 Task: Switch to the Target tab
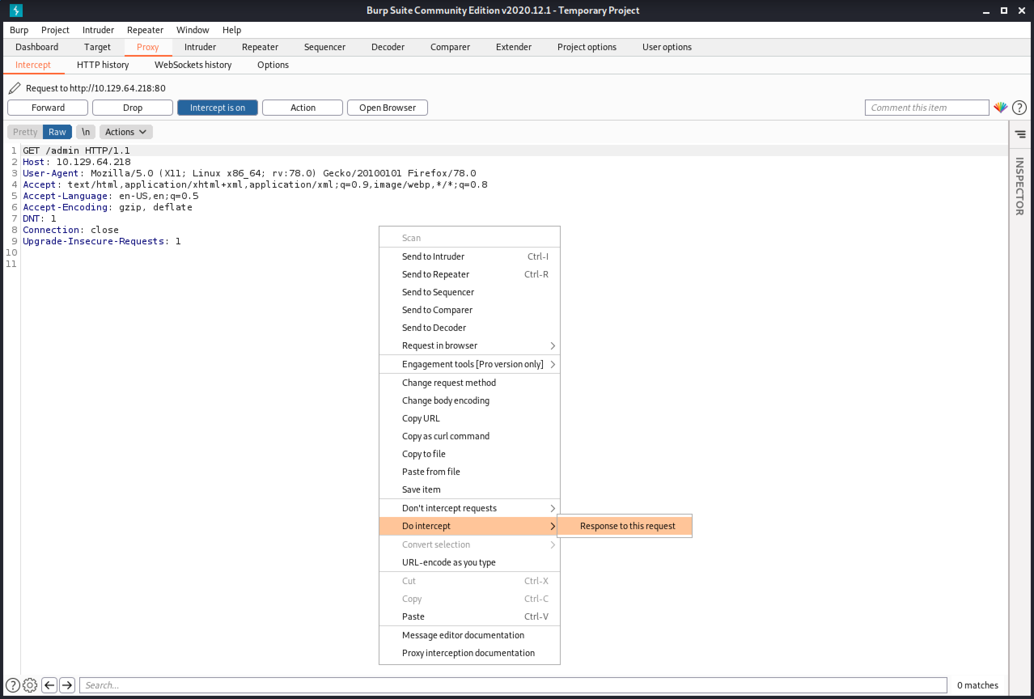[97, 47]
